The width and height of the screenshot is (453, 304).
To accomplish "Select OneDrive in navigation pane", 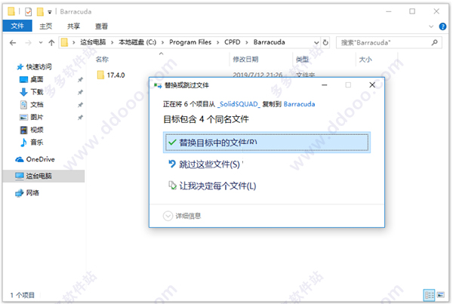I will [x=35, y=159].
